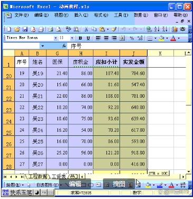The image size is (193, 199).
Task: Sort descending with the Z-A icon
Action: [165, 29]
